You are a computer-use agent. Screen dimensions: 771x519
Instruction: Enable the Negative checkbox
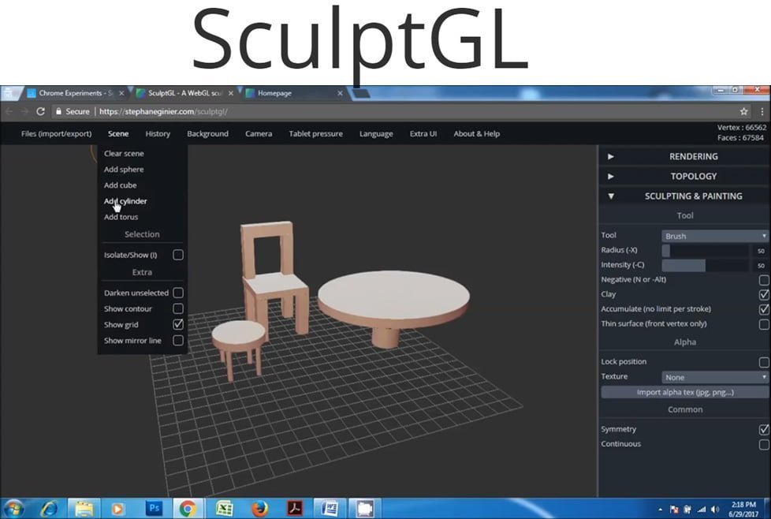click(x=764, y=280)
